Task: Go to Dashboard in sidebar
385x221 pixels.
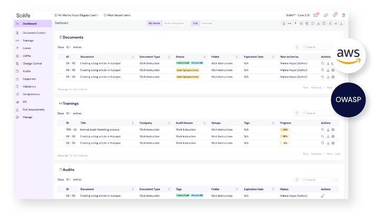Action: tap(33, 24)
